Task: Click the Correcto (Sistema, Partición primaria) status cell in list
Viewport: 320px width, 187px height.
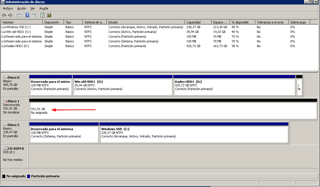Action: [x=133, y=41]
